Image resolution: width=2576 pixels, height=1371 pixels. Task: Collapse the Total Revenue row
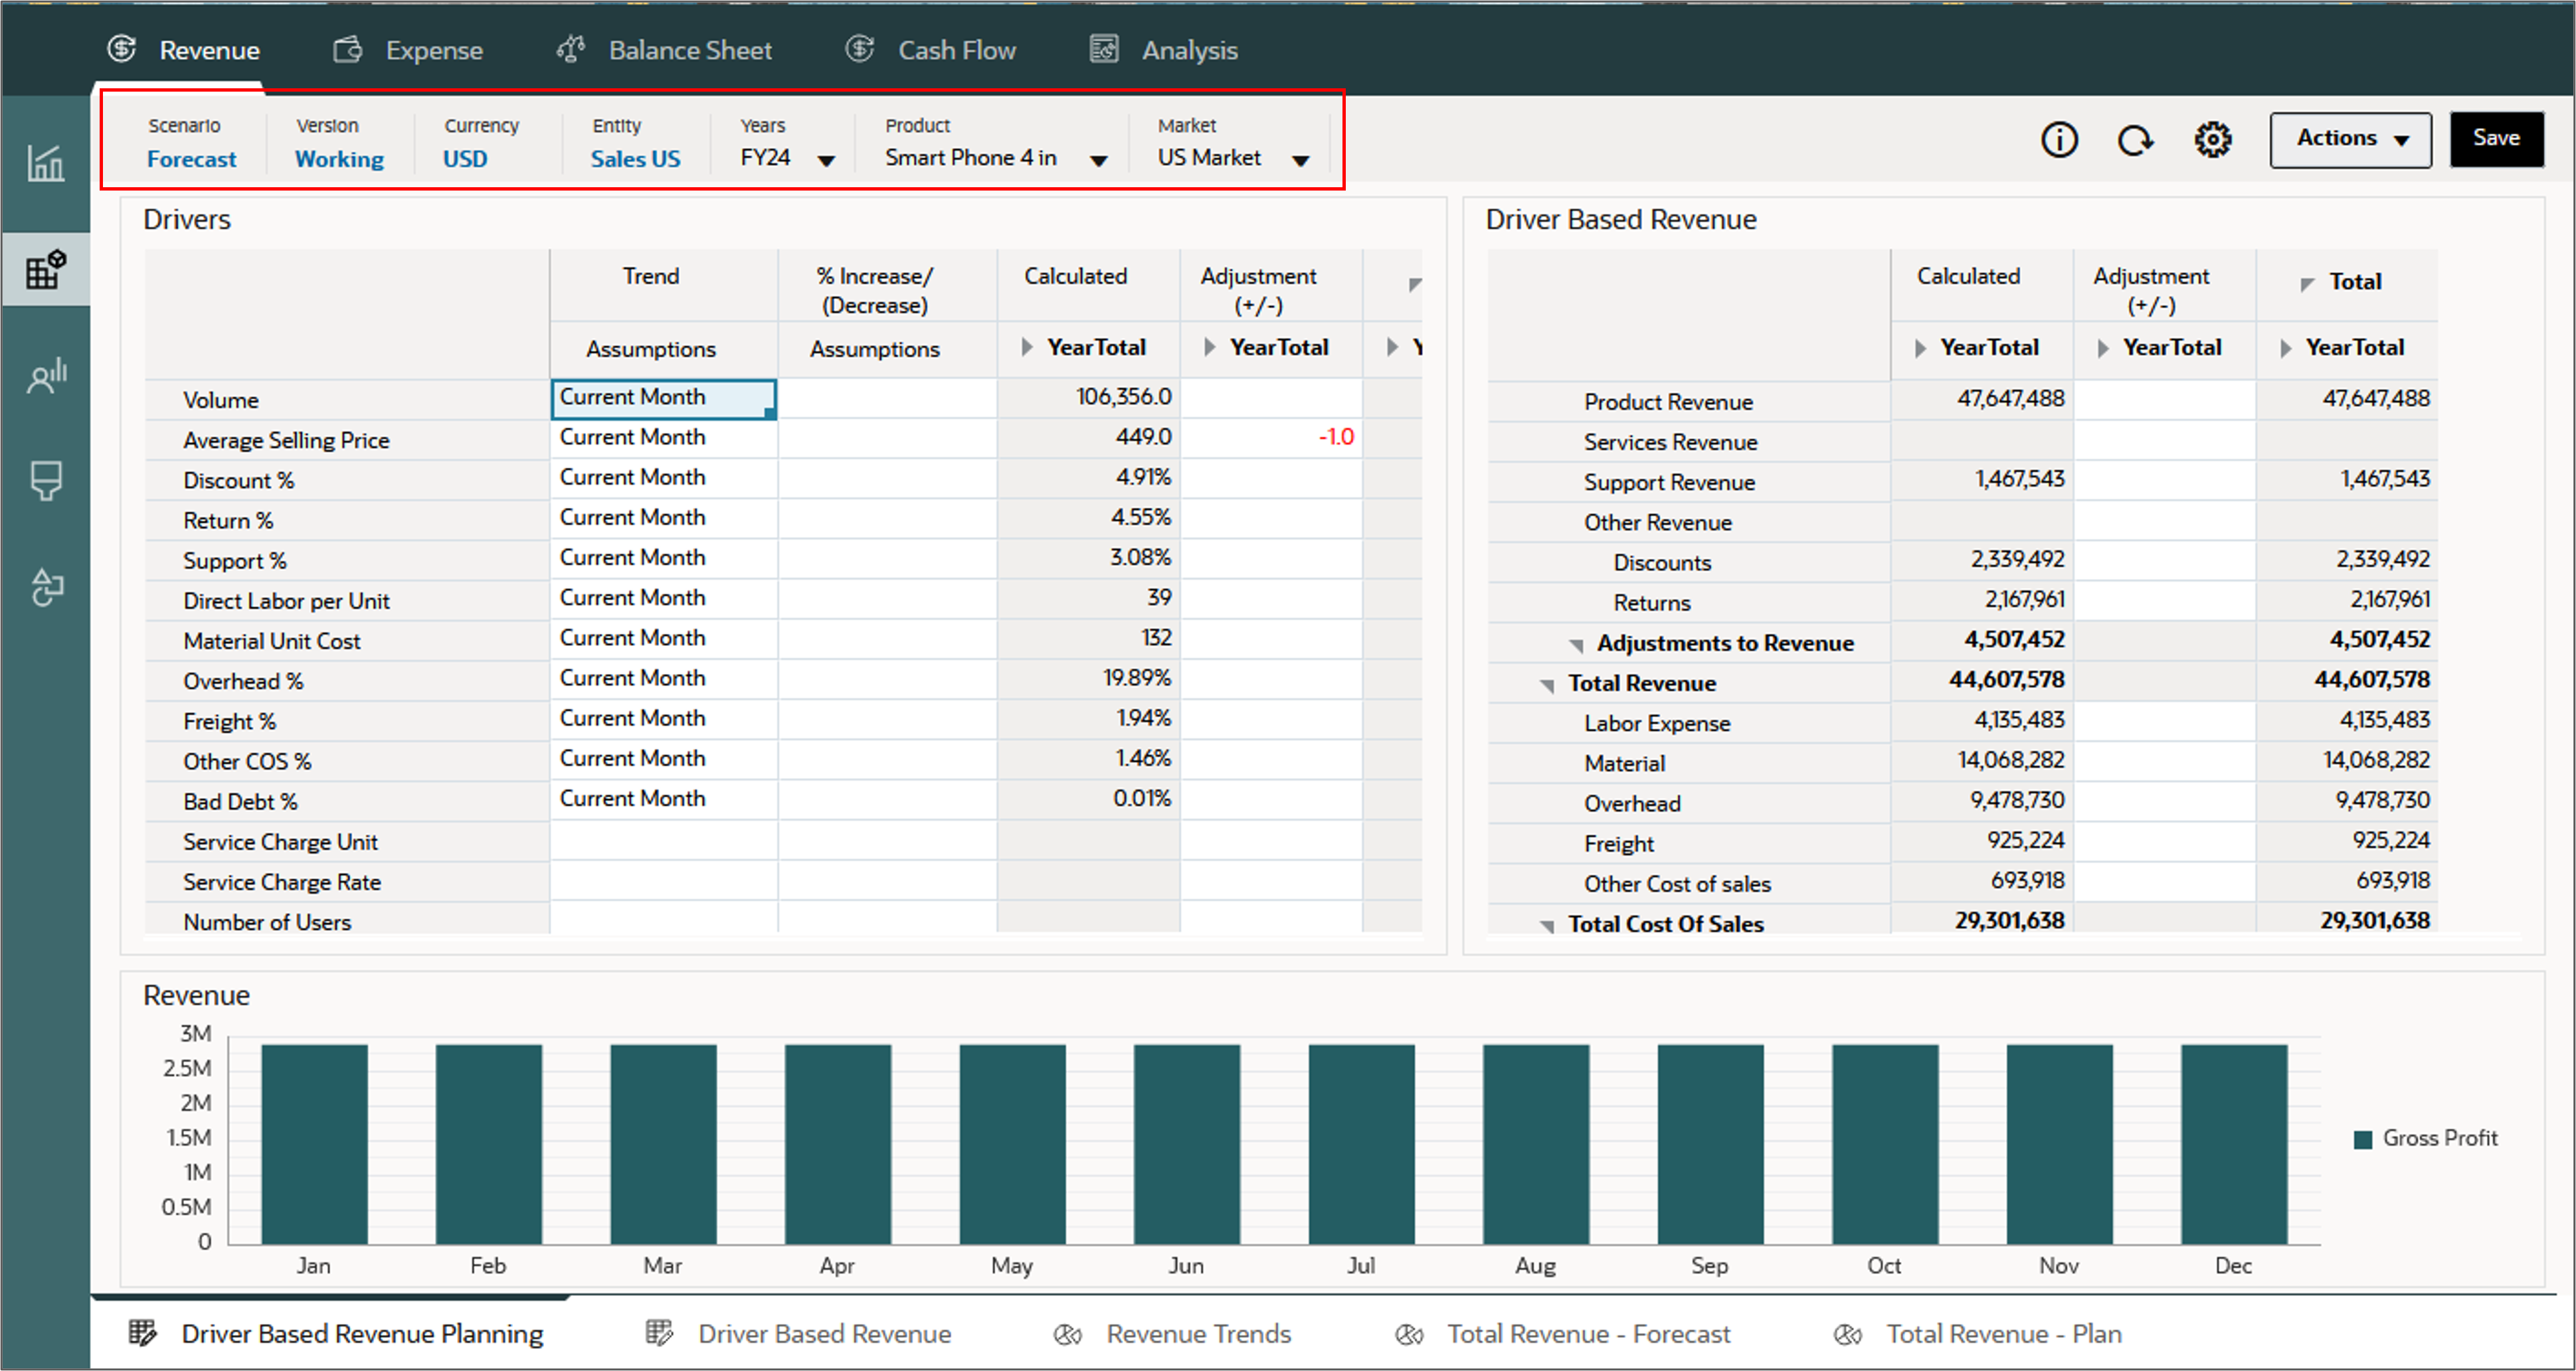[x=1547, y=685]
